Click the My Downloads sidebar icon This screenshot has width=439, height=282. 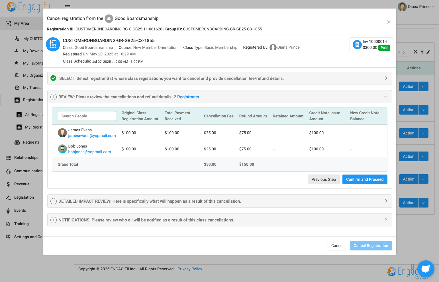[x=17, y=51]
